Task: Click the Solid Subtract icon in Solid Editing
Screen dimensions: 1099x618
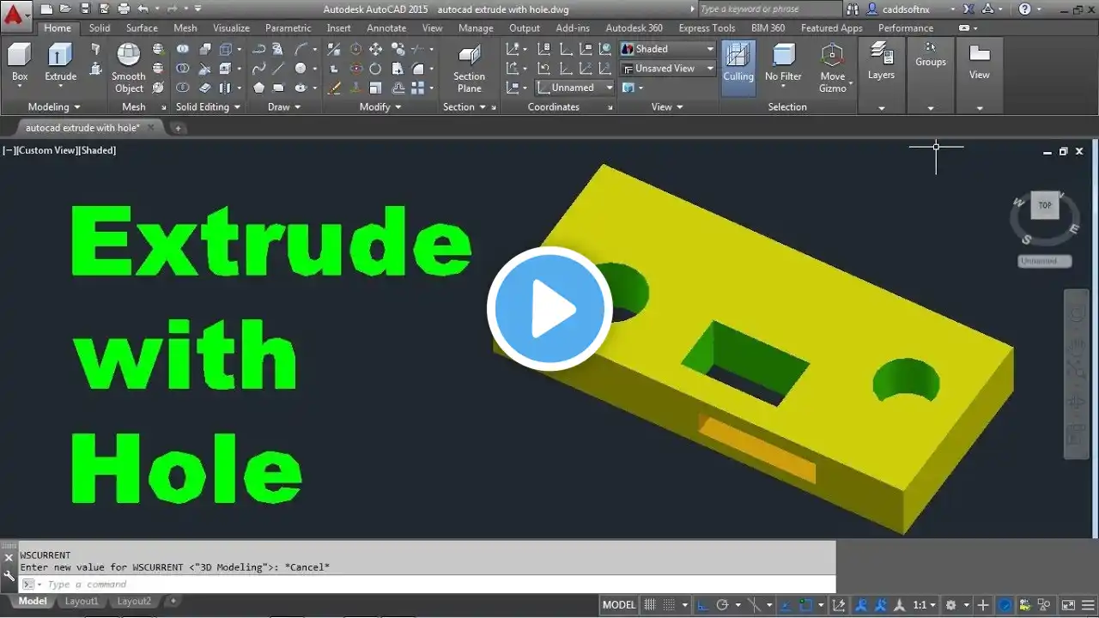Action: click(183, 69)
